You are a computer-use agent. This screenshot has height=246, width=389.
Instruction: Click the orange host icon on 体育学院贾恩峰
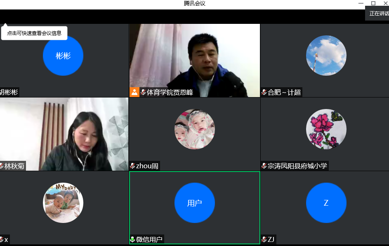tap(134, 92)
